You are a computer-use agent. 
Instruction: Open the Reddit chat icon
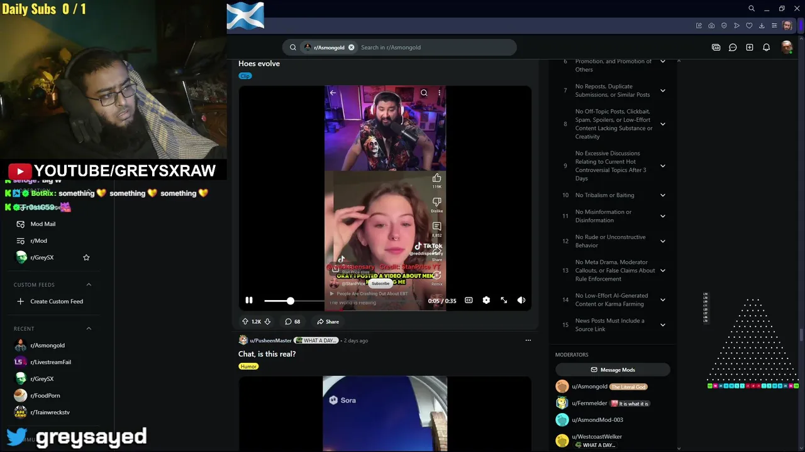(x=733, y=47)
